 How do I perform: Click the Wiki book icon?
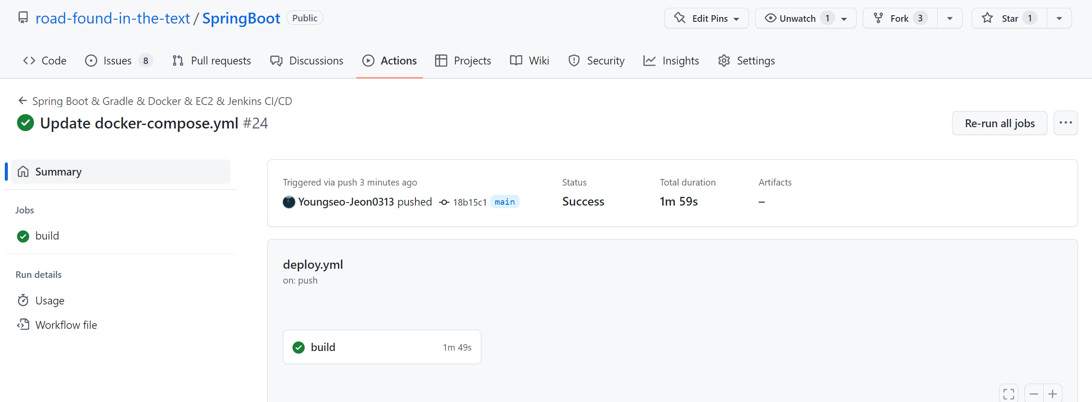click(516, 61)
